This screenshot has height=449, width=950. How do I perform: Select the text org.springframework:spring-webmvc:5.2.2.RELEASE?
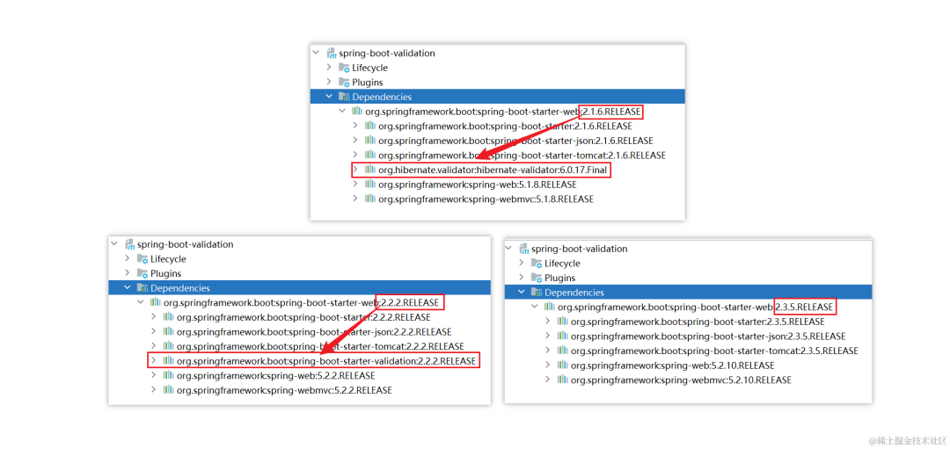284,391
